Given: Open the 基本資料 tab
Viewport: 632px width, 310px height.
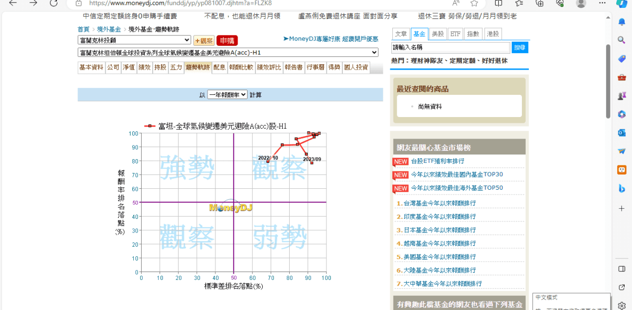Looking at the screenshot, I should pos(91,67).
